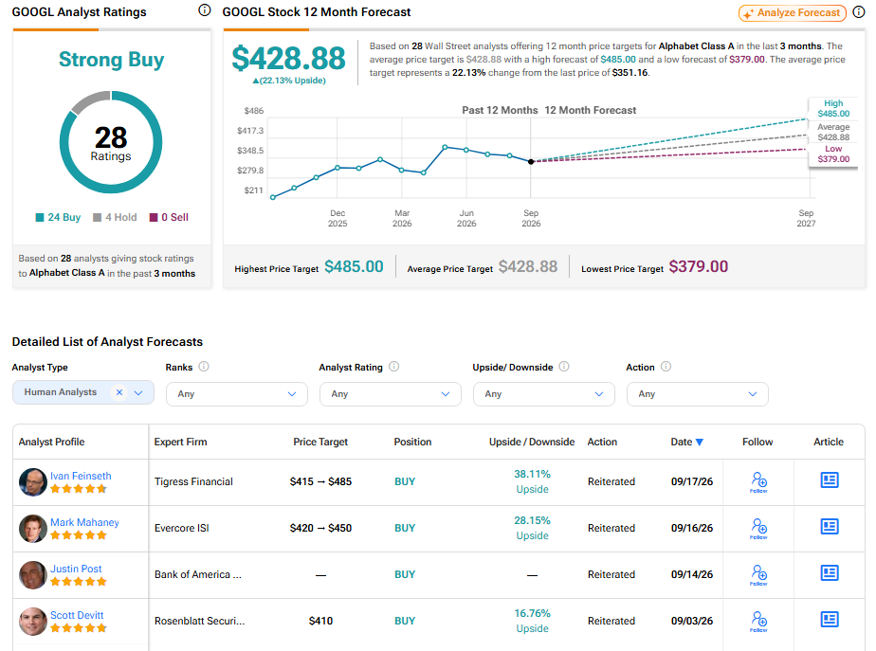Open Scott Devitt analyst profile link
Screen dimensions: 876x651
pyautogui.click(x=77, y=615)
